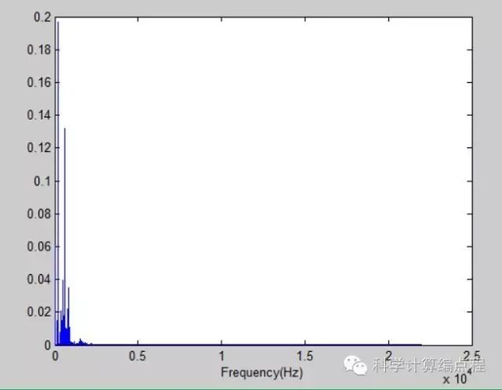The height and width of the screenshot is (390, 502).
Task: Click the x 10^4 axis exponent label
Action: click(x=457, y=377)
